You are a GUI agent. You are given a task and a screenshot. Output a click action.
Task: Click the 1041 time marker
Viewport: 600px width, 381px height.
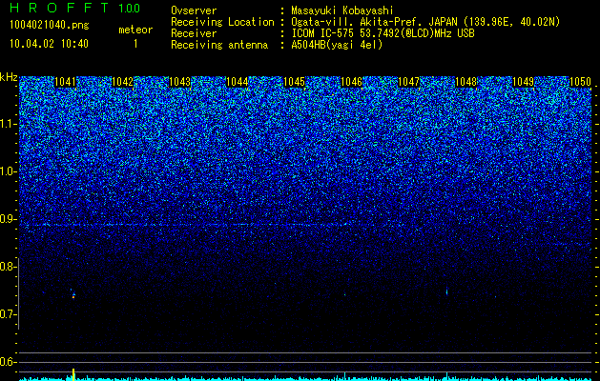click(x=66, y=82)
